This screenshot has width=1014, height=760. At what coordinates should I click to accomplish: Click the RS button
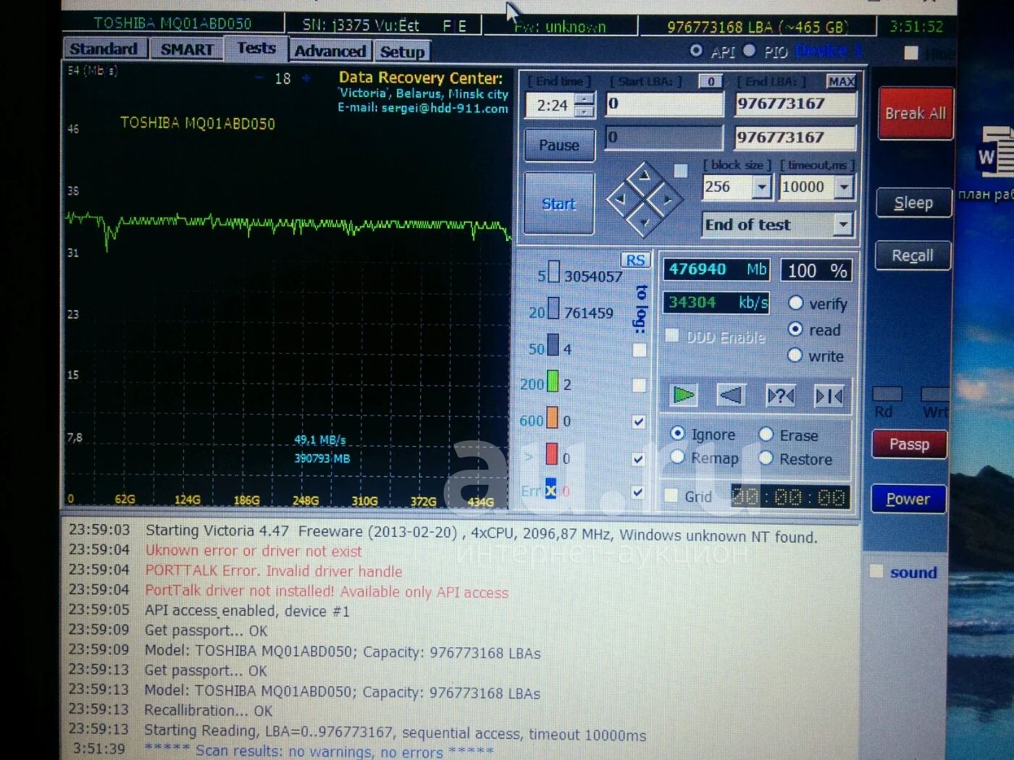[635, 261]
